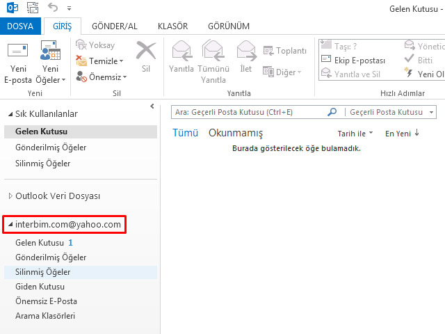The height and width of the screenshot is (334, 445).
Task: Click the Toplantı meeting icon
Action: tap(269, 51)
